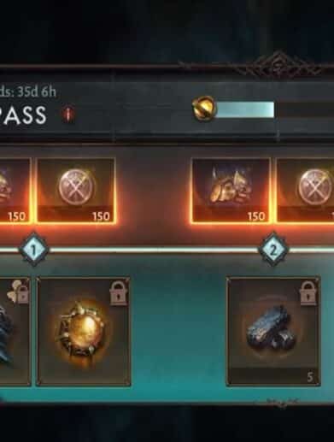
Task: Click padlock icon on dark ore tile
Action: [x=308, y=293]
